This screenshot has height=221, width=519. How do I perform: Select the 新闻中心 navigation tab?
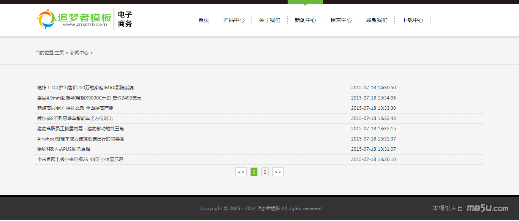click(305, 20)
